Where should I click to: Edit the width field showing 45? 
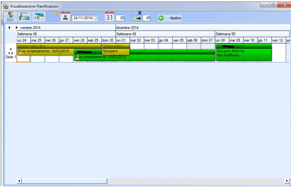tap(146, 18)
